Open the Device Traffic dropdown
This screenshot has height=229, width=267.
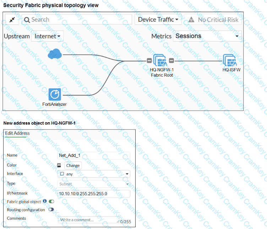pyautogui.click(x=158, y=20)
